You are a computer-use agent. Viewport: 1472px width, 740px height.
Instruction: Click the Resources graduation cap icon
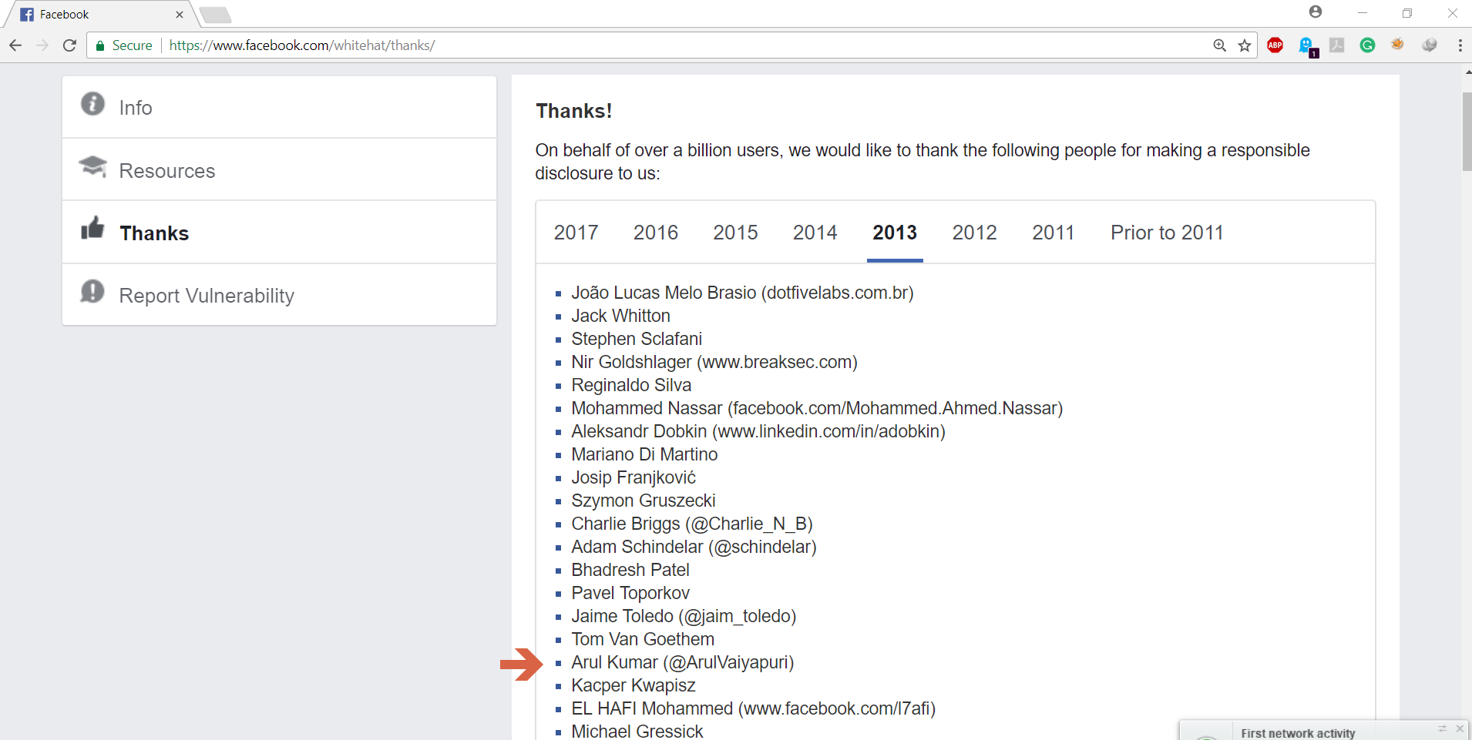(x=93, y=166)
